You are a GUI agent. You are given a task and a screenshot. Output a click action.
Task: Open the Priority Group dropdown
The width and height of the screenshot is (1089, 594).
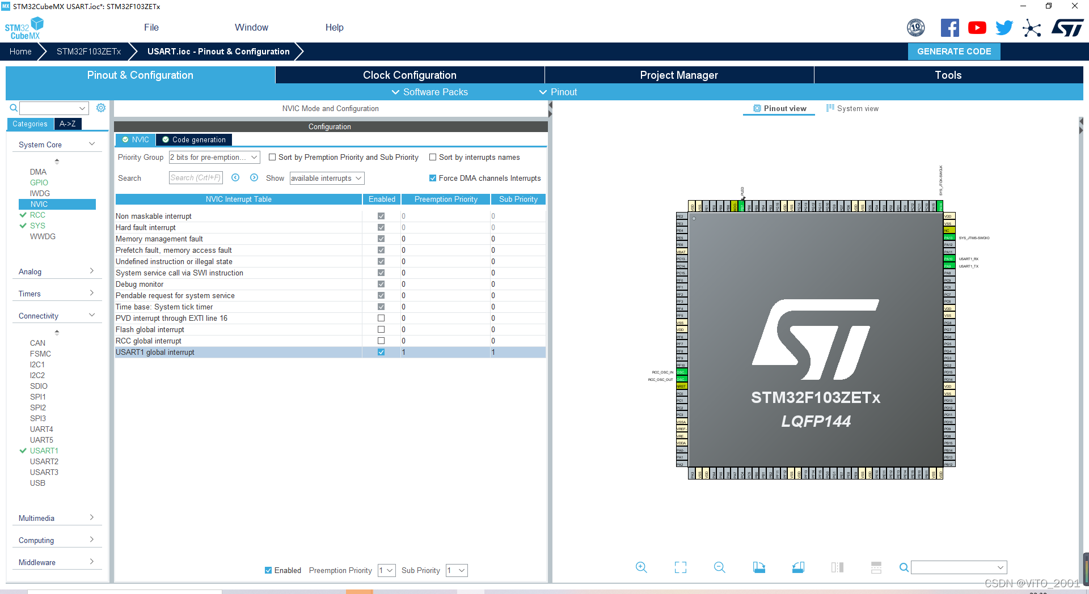(214, 157)
